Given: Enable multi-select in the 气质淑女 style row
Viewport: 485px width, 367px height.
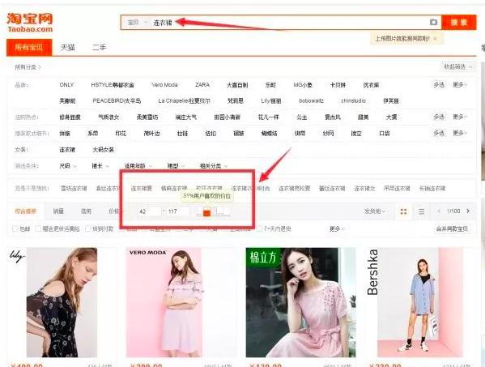Looking at the screenshot, I should 439,117.
